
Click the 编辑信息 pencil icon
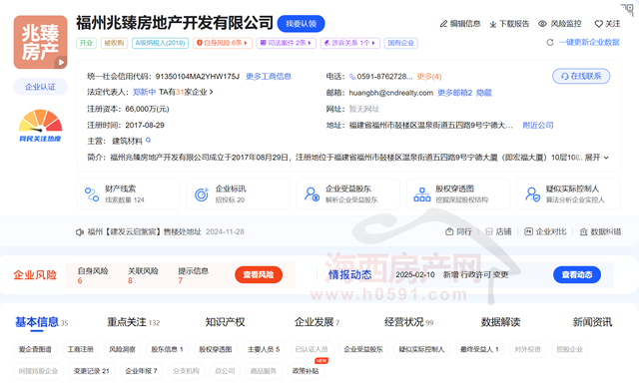pos(443,24)
